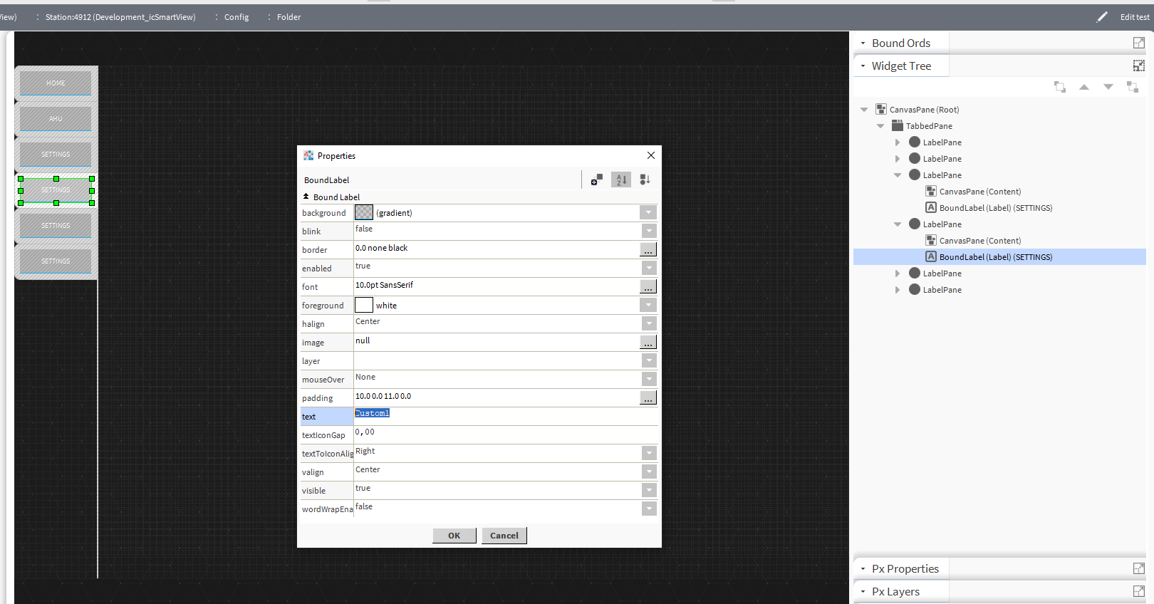
Task: Open the halign dropdown
Action: (x=648, y=323)
